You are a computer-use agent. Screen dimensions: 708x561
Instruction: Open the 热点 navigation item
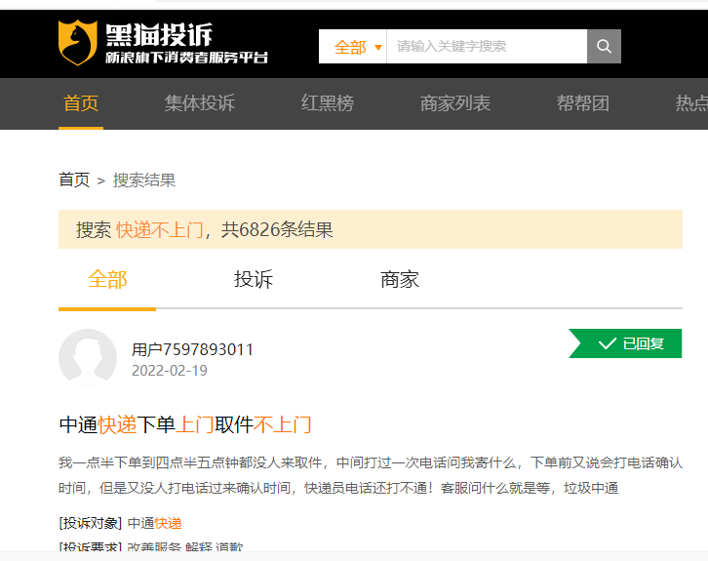(691, 103)
